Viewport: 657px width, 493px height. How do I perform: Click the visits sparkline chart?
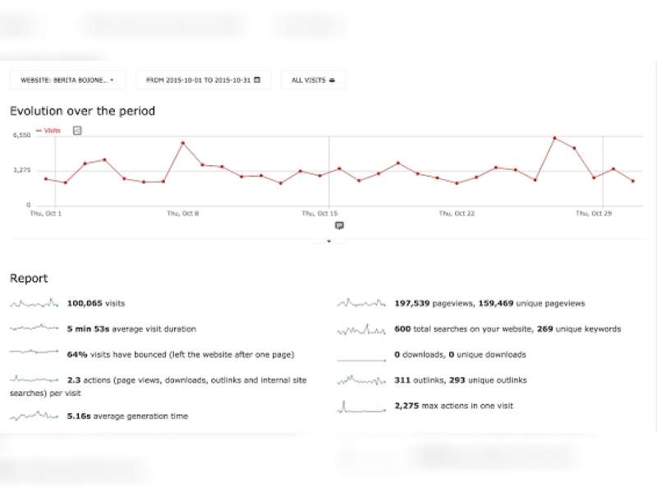(x=34, y=303)
